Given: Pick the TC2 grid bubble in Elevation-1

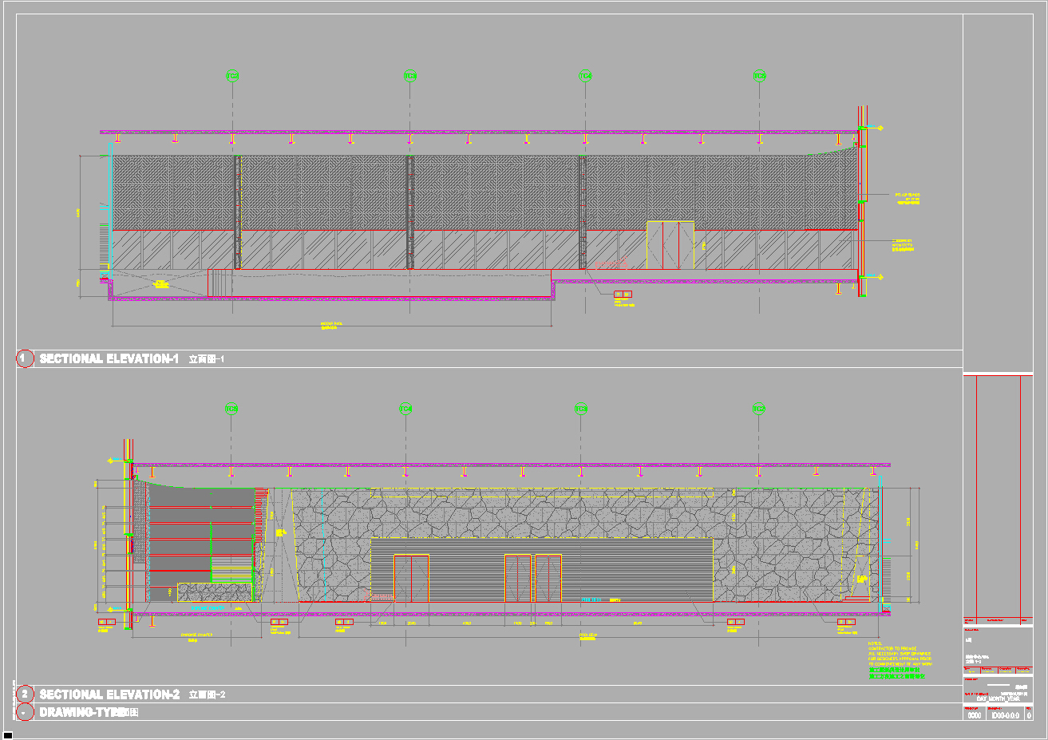Looking at the screenshot, I should click(x=232, y=77).
